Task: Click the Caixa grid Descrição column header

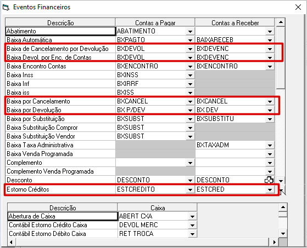Action: click(x=63, y=207)
